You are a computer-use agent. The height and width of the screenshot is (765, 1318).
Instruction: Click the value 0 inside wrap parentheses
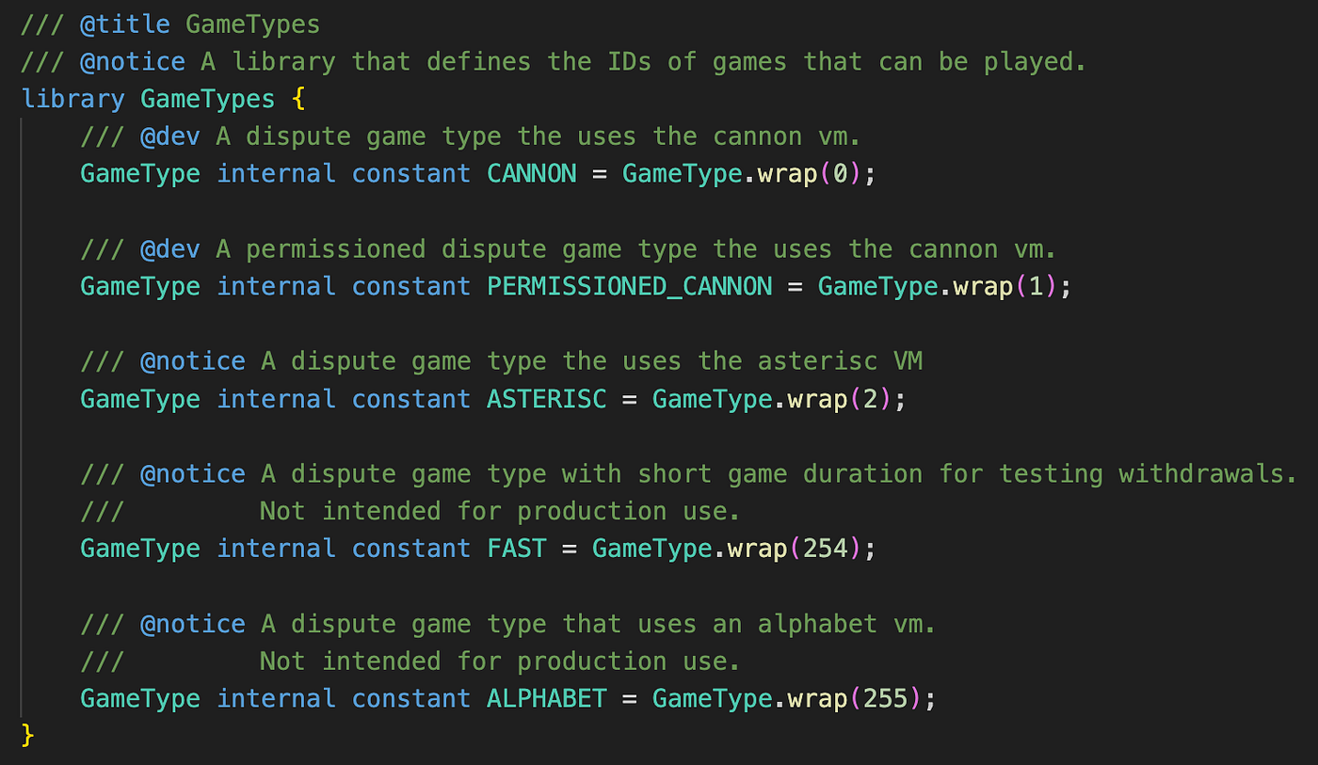coord(841,174)
